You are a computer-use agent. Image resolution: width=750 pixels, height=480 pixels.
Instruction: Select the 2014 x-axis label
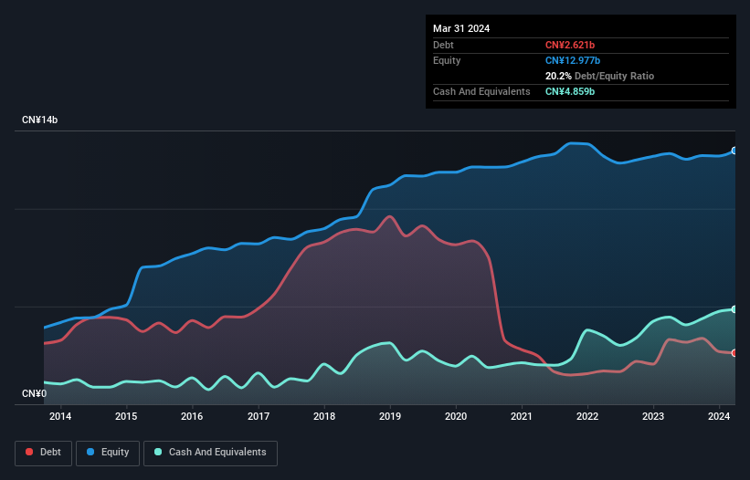click(x=60, y=417)
